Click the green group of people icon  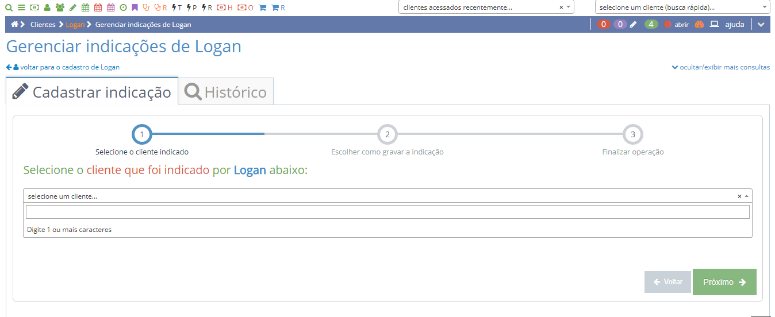point(60,7)
